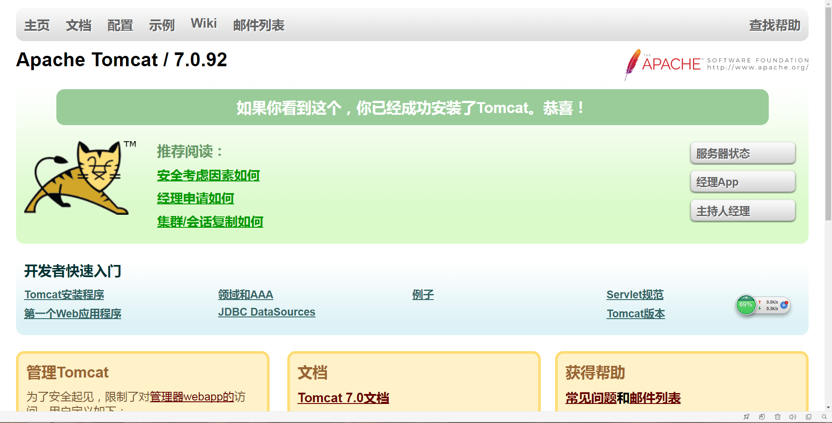Open 配置 in the top navigation
Viewport: 832px width, 423px height.
pos(120,25)
